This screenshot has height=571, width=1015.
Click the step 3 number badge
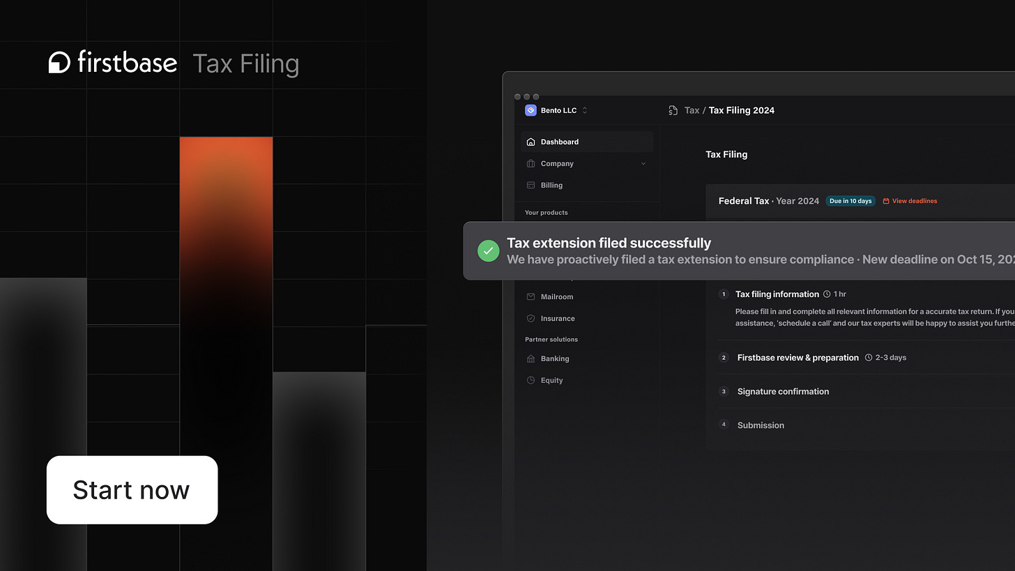pyautogui.click(x=724, y=391)
